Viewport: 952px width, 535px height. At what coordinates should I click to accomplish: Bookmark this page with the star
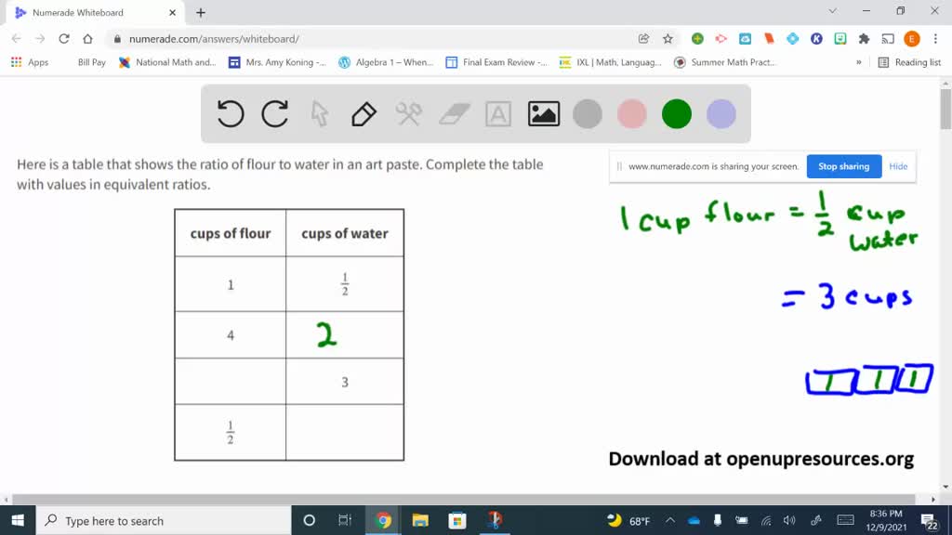tap(668, 39)
